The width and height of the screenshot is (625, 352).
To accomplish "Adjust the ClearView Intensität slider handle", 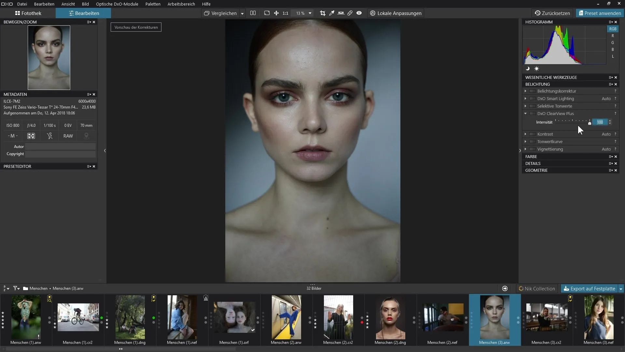I will click(x=590, y=123).
